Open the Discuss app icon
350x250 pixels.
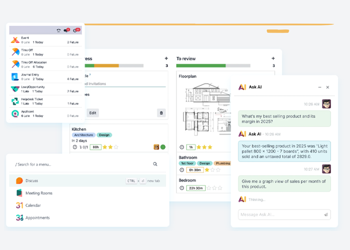(19, 180)
